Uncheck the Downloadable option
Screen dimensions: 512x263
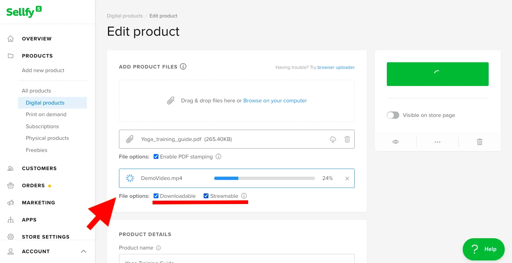click(x=156, y=196)
